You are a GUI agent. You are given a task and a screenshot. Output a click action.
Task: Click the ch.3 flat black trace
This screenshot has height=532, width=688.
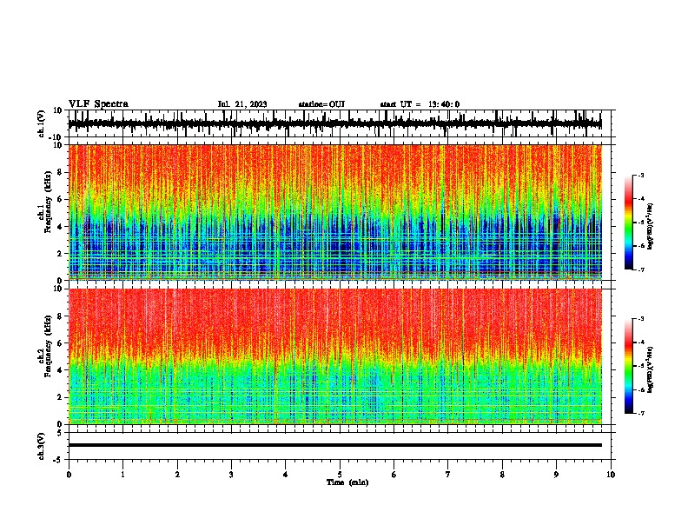point(335,445)
